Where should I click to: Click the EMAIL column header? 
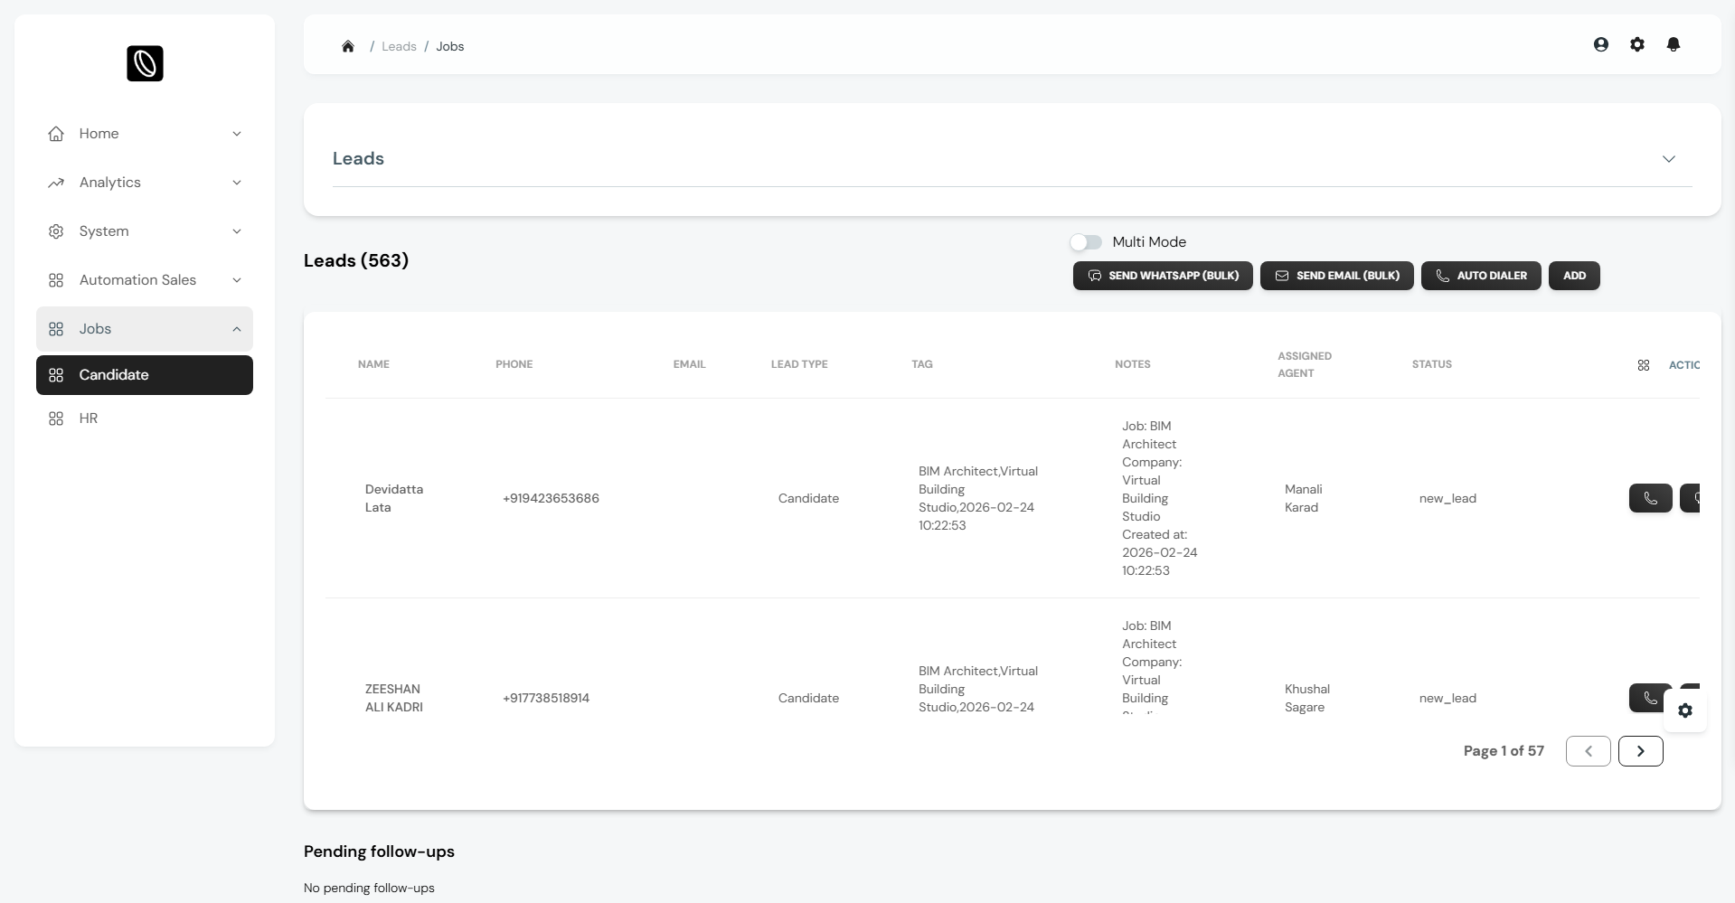pyautogui.click(x=689, y=364)
